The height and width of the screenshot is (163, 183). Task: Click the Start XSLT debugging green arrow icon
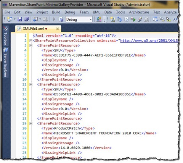pyautogui.click(x=133, y=19)
